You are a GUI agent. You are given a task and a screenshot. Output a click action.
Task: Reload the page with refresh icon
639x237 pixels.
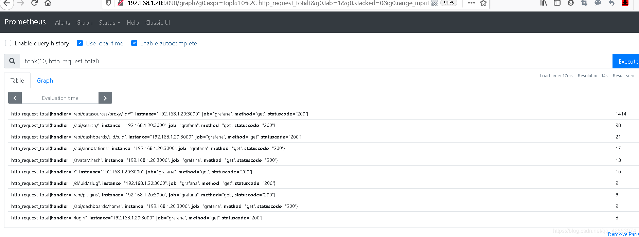[x=34, y=3]
